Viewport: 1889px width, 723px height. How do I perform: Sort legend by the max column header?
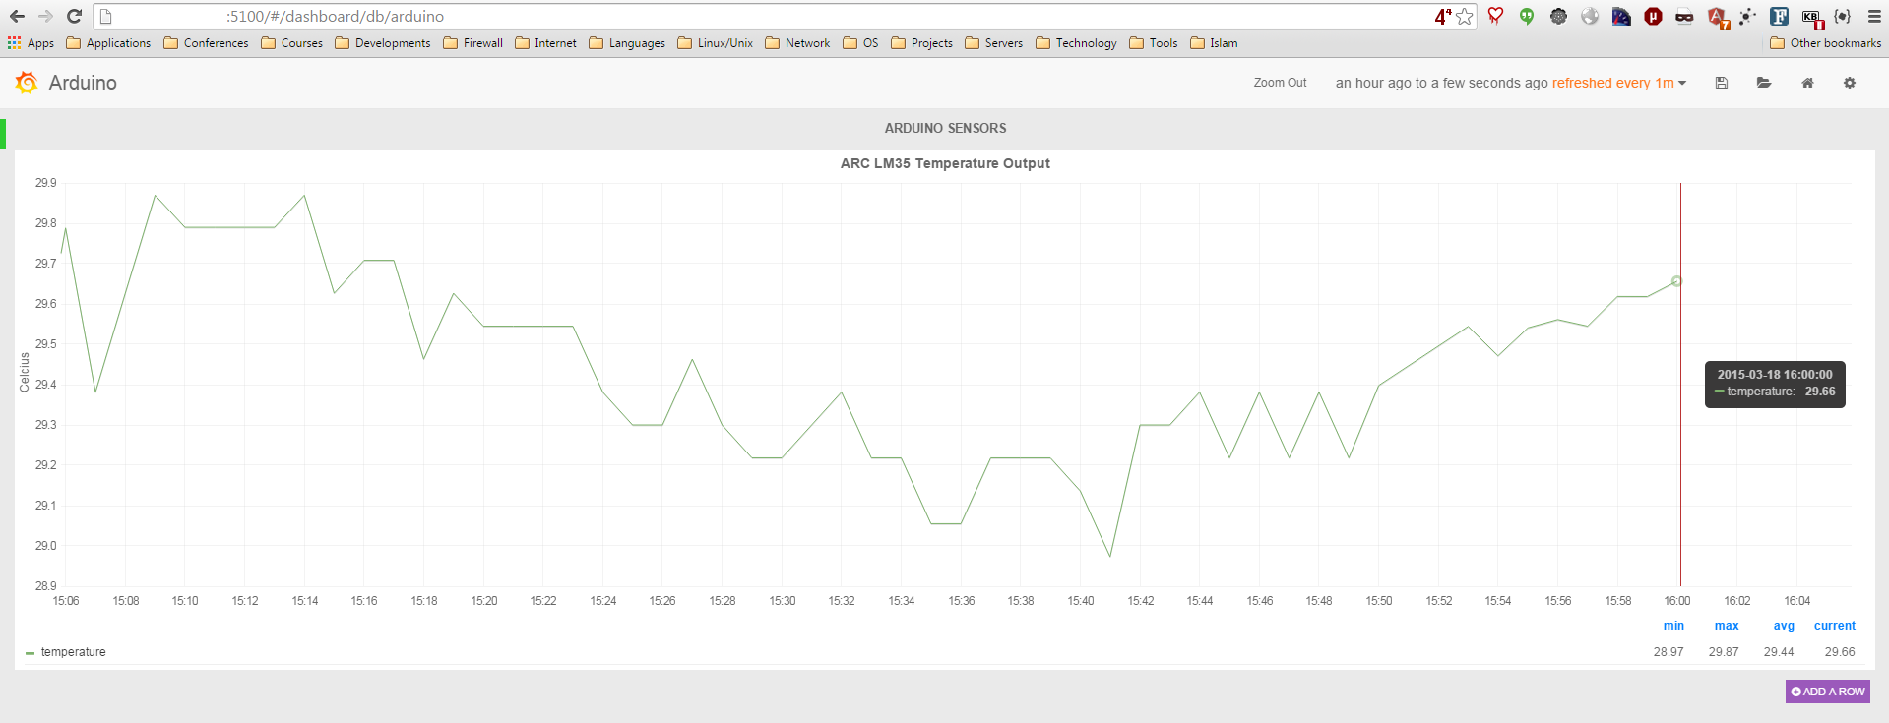tap(1726, 626)
